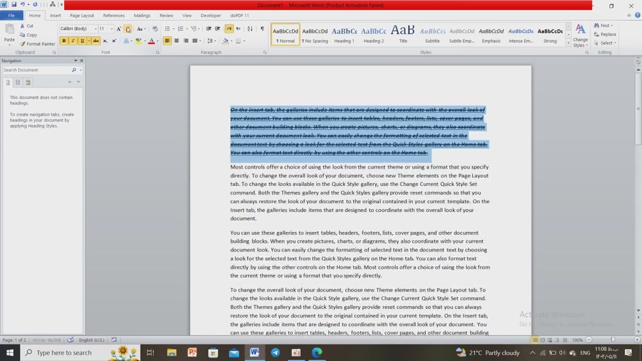Viewport: 642px width, 361px height.
Task: Apply bullet list formatting
Action: [167, 29]
